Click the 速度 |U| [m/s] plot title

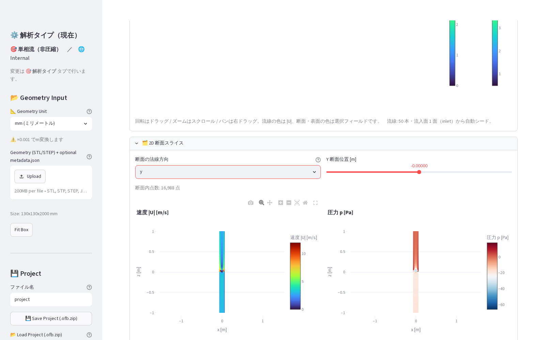[153, 213]
